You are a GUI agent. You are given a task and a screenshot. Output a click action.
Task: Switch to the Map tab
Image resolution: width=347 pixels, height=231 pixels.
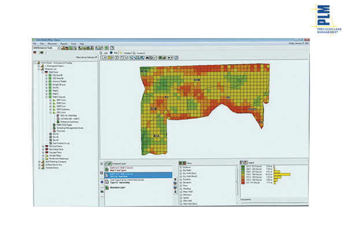pos(114,53)
